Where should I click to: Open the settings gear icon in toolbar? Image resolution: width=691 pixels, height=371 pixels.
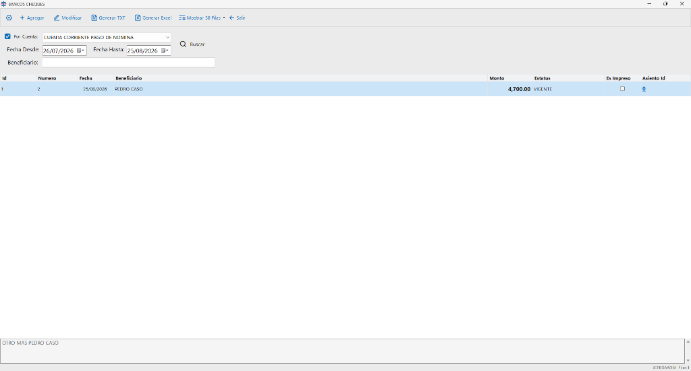(9, 18)
